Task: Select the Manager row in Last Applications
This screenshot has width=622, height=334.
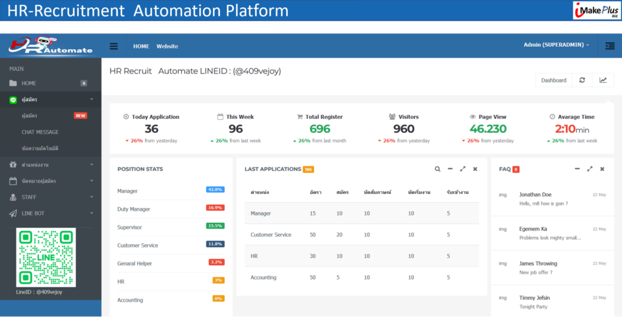Action: pos(361,213)
